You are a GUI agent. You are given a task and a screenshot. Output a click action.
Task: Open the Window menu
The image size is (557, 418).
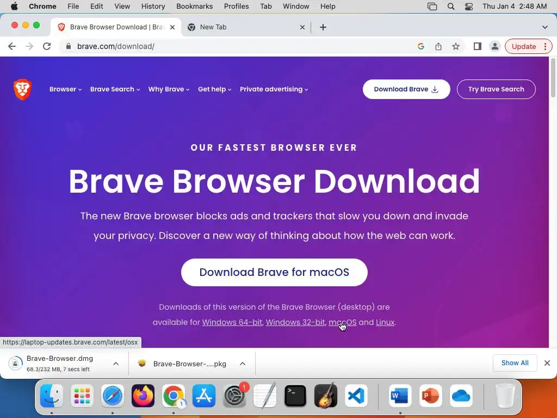point(296,7)
